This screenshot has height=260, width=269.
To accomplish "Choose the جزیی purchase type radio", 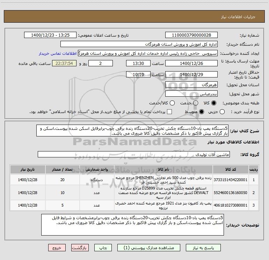I will pyautogui.click(x=222, y=112).
